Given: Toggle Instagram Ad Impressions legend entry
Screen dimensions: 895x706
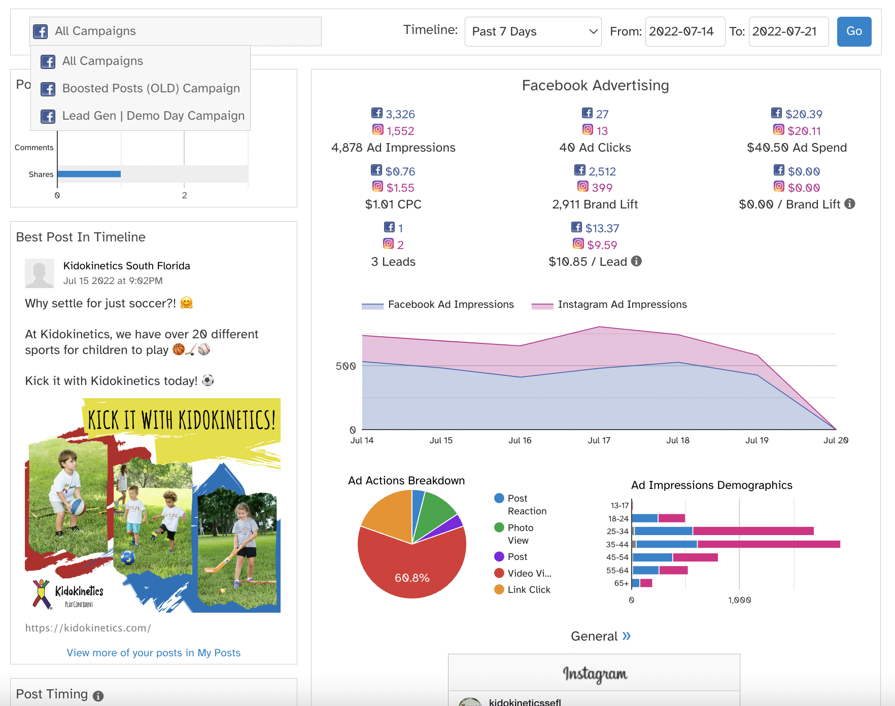Looking at the screenshot, I should [609, 305].
